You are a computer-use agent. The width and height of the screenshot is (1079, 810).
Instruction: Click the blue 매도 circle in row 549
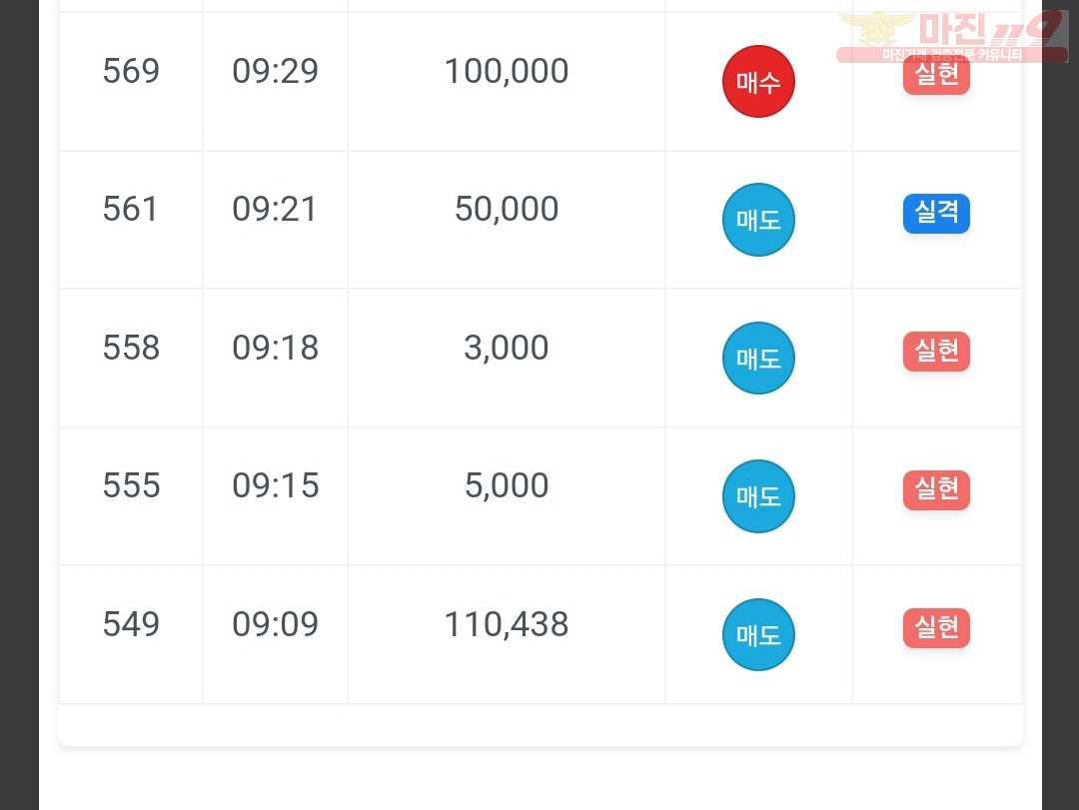[758, 634]
